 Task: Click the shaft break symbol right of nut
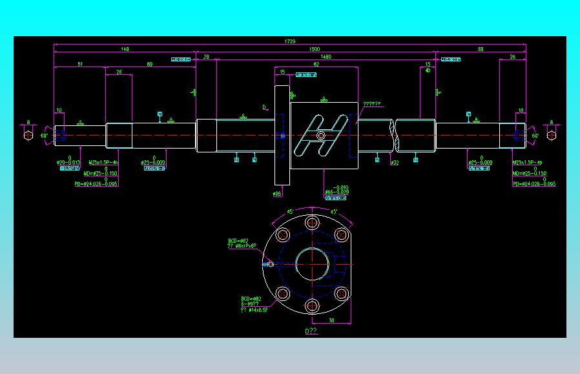[394, 136]
